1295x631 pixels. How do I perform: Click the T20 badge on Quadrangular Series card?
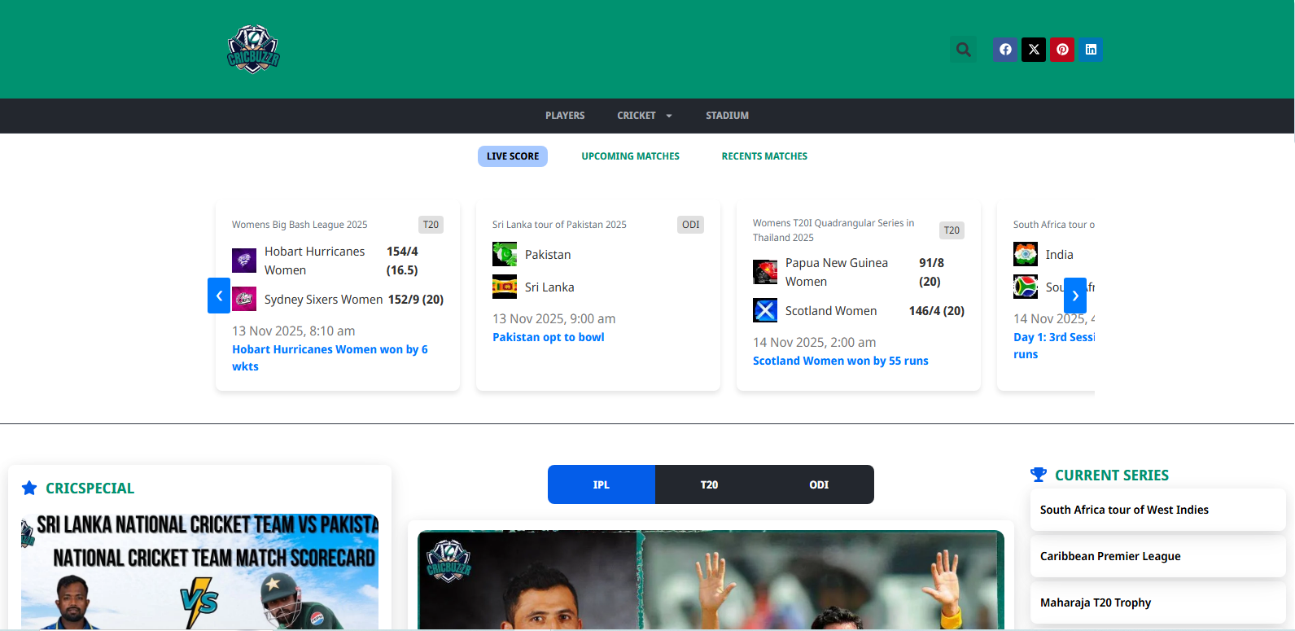(x=952, y=230)
